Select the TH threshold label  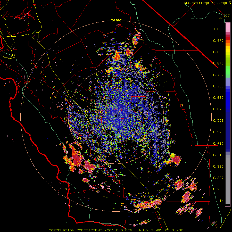tap(221, 201)
